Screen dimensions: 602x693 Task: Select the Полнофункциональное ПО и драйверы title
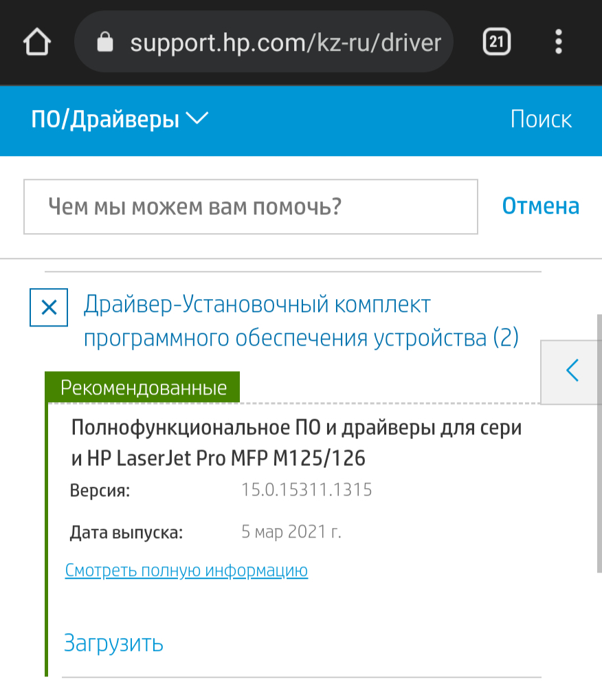point(296,443)
